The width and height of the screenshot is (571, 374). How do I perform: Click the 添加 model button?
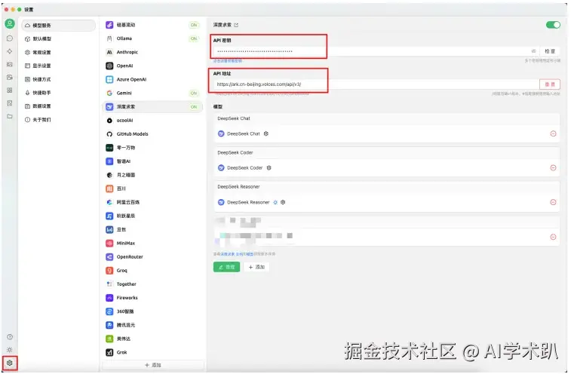tap(256, 267)
